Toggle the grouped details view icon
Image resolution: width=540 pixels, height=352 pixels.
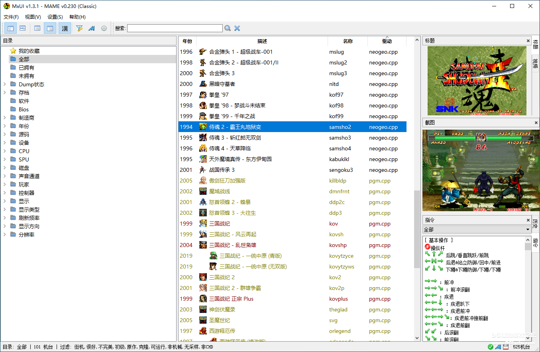[50, 28]
